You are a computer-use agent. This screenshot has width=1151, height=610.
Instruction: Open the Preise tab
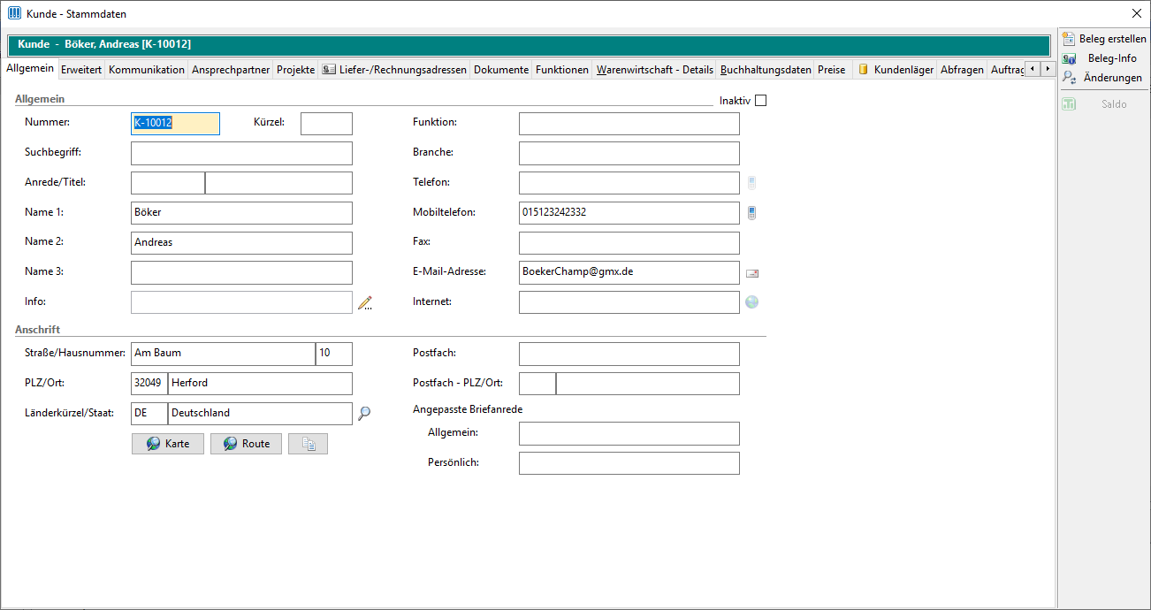pyautogui.click(x=832, y=70)
